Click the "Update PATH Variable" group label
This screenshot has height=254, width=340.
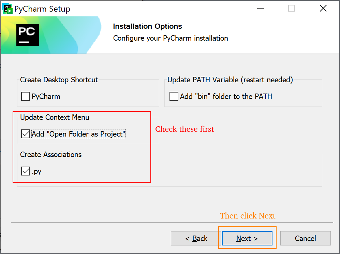coord(230,80)
